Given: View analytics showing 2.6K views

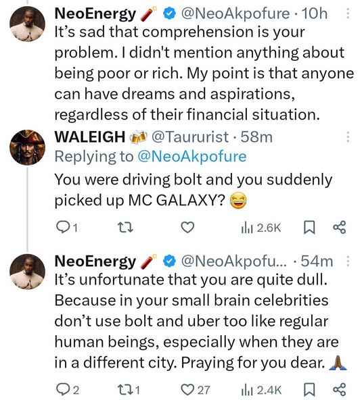Looking at the screenshot, I should (261, 228).
